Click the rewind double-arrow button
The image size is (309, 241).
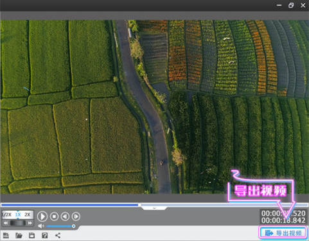(6, 223)
